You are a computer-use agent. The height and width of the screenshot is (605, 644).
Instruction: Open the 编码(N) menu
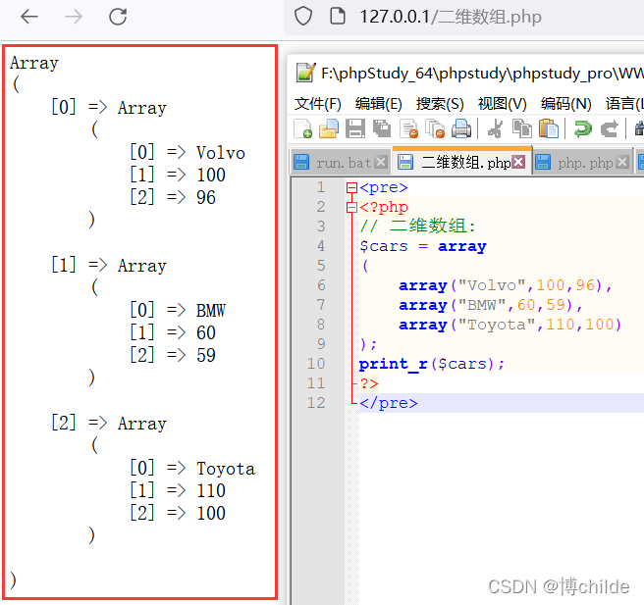click(x=565, y=104)
